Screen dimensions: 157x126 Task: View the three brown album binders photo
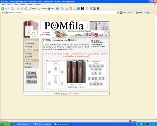76,71
